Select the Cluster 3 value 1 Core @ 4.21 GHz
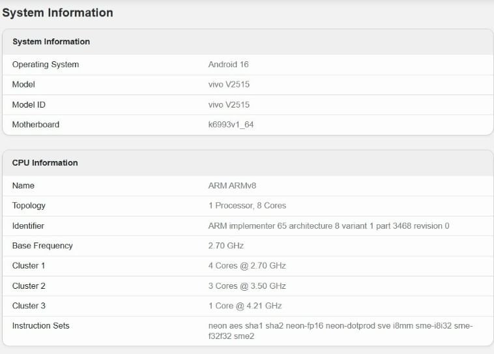Viewport: 494px width, 354px height. (245, 306)
